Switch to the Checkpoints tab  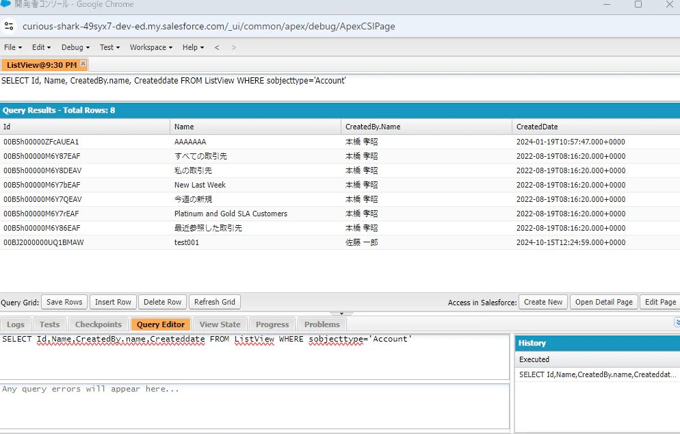(x=99, y=324)
